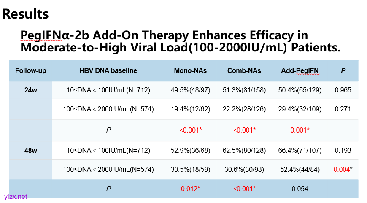Click the Results heading

[25, 14]
